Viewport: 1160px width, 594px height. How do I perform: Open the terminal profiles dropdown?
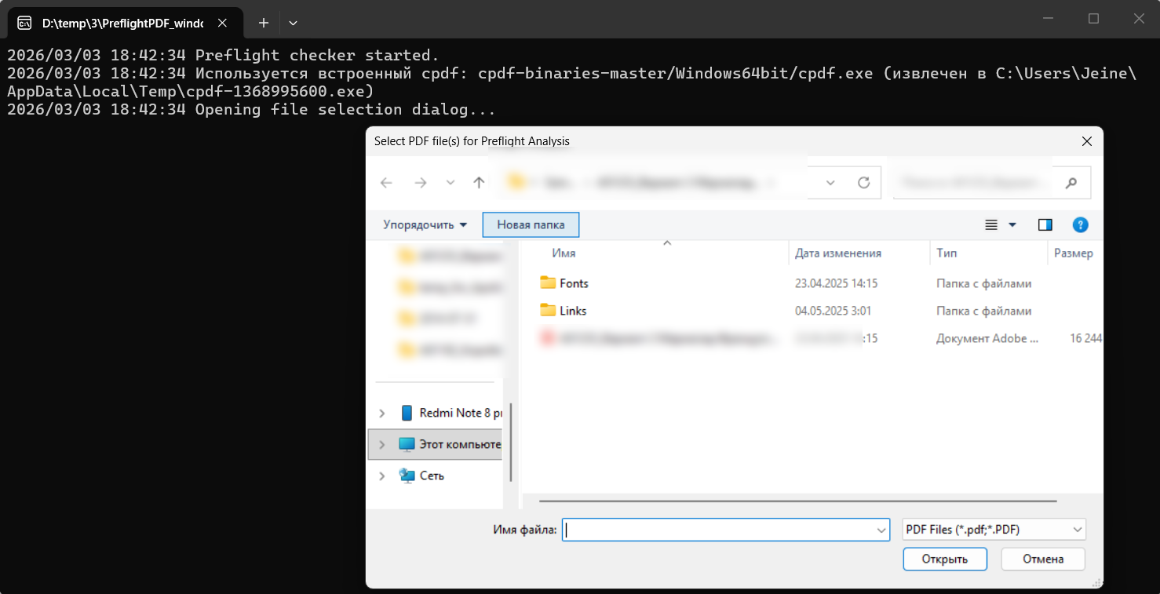[293, 23]
